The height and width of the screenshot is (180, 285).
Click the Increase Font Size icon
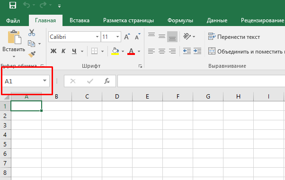127,36
